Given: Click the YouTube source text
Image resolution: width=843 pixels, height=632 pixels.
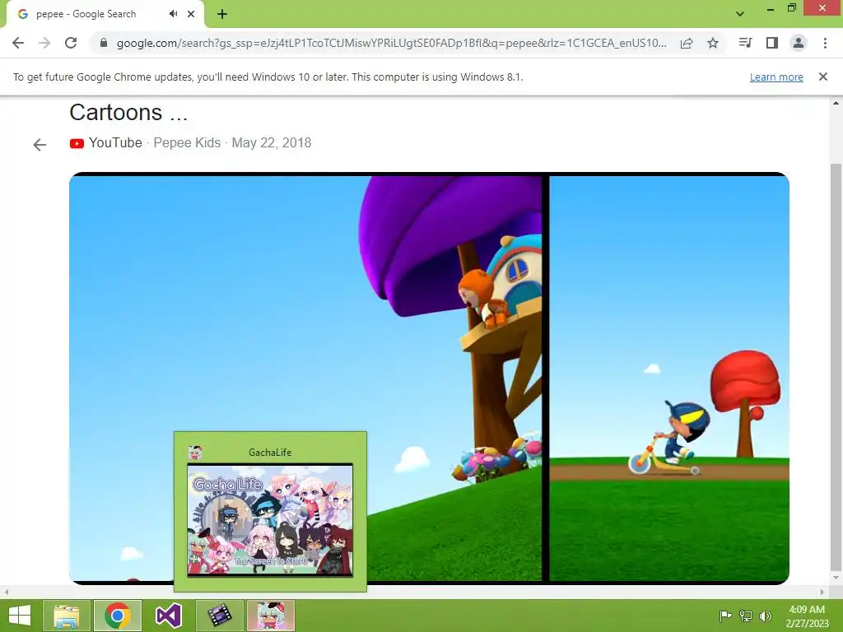Looking at the screenshot, I should (115, 143).
